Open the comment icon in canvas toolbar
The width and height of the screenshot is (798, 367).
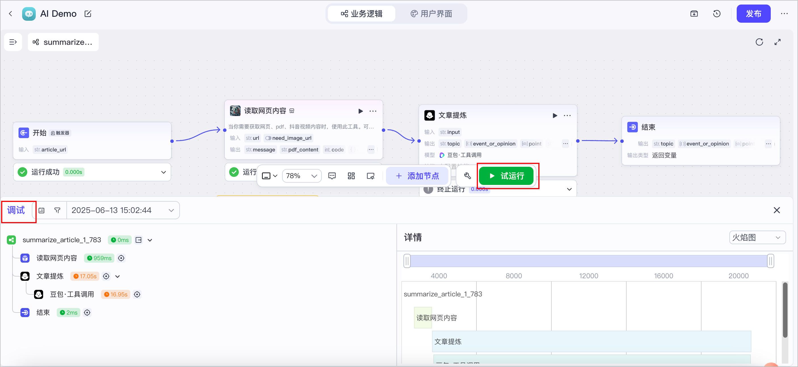tap(332, 176)
